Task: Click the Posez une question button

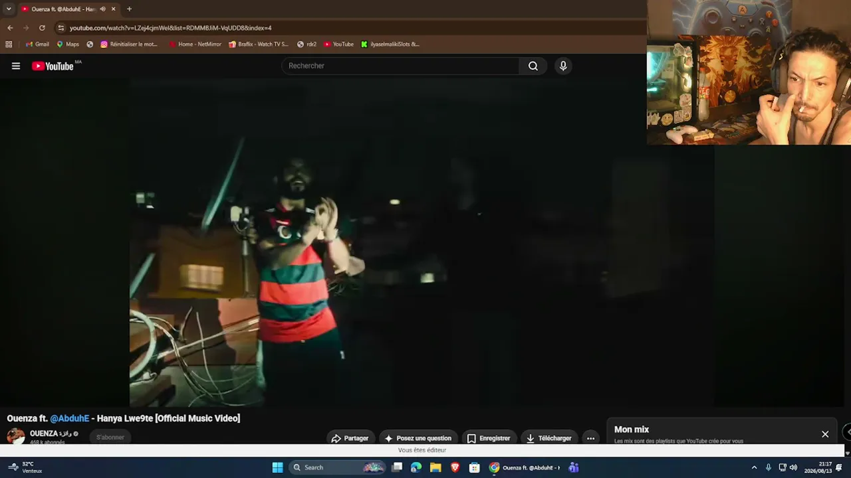Action: pyautogui.click(x=418, y=438)
